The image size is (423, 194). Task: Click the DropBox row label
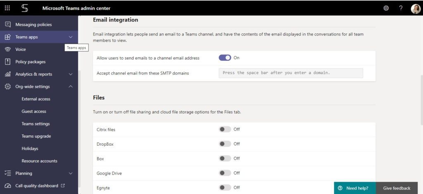point(105,144)
